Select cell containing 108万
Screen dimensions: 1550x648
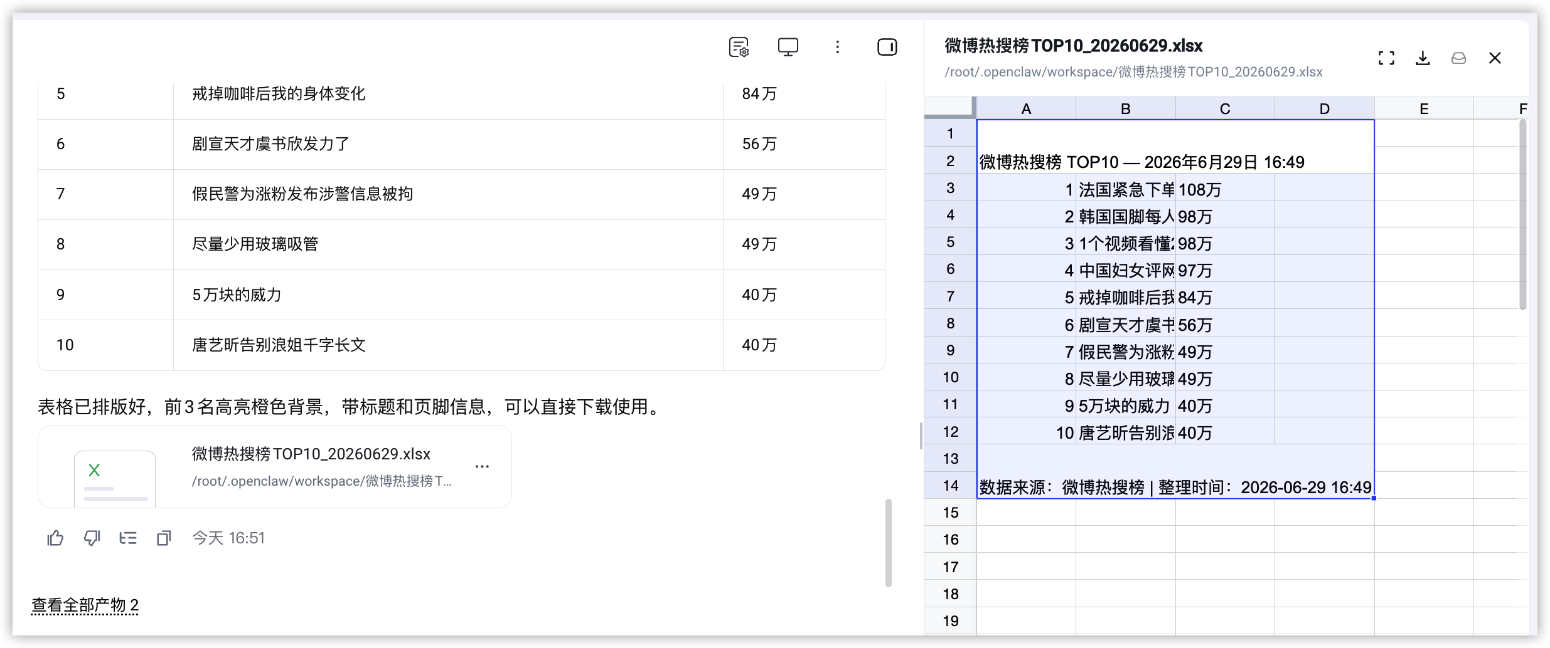1225,189
